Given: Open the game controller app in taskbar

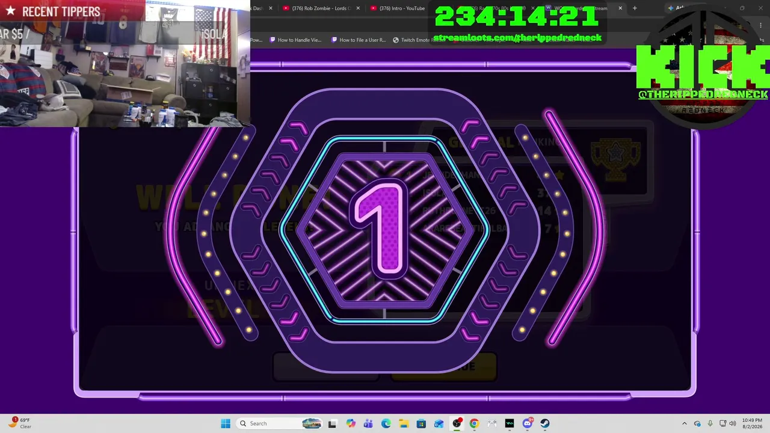Looking at the screenshot, I should pyautogui.click(x=492, y=423).
